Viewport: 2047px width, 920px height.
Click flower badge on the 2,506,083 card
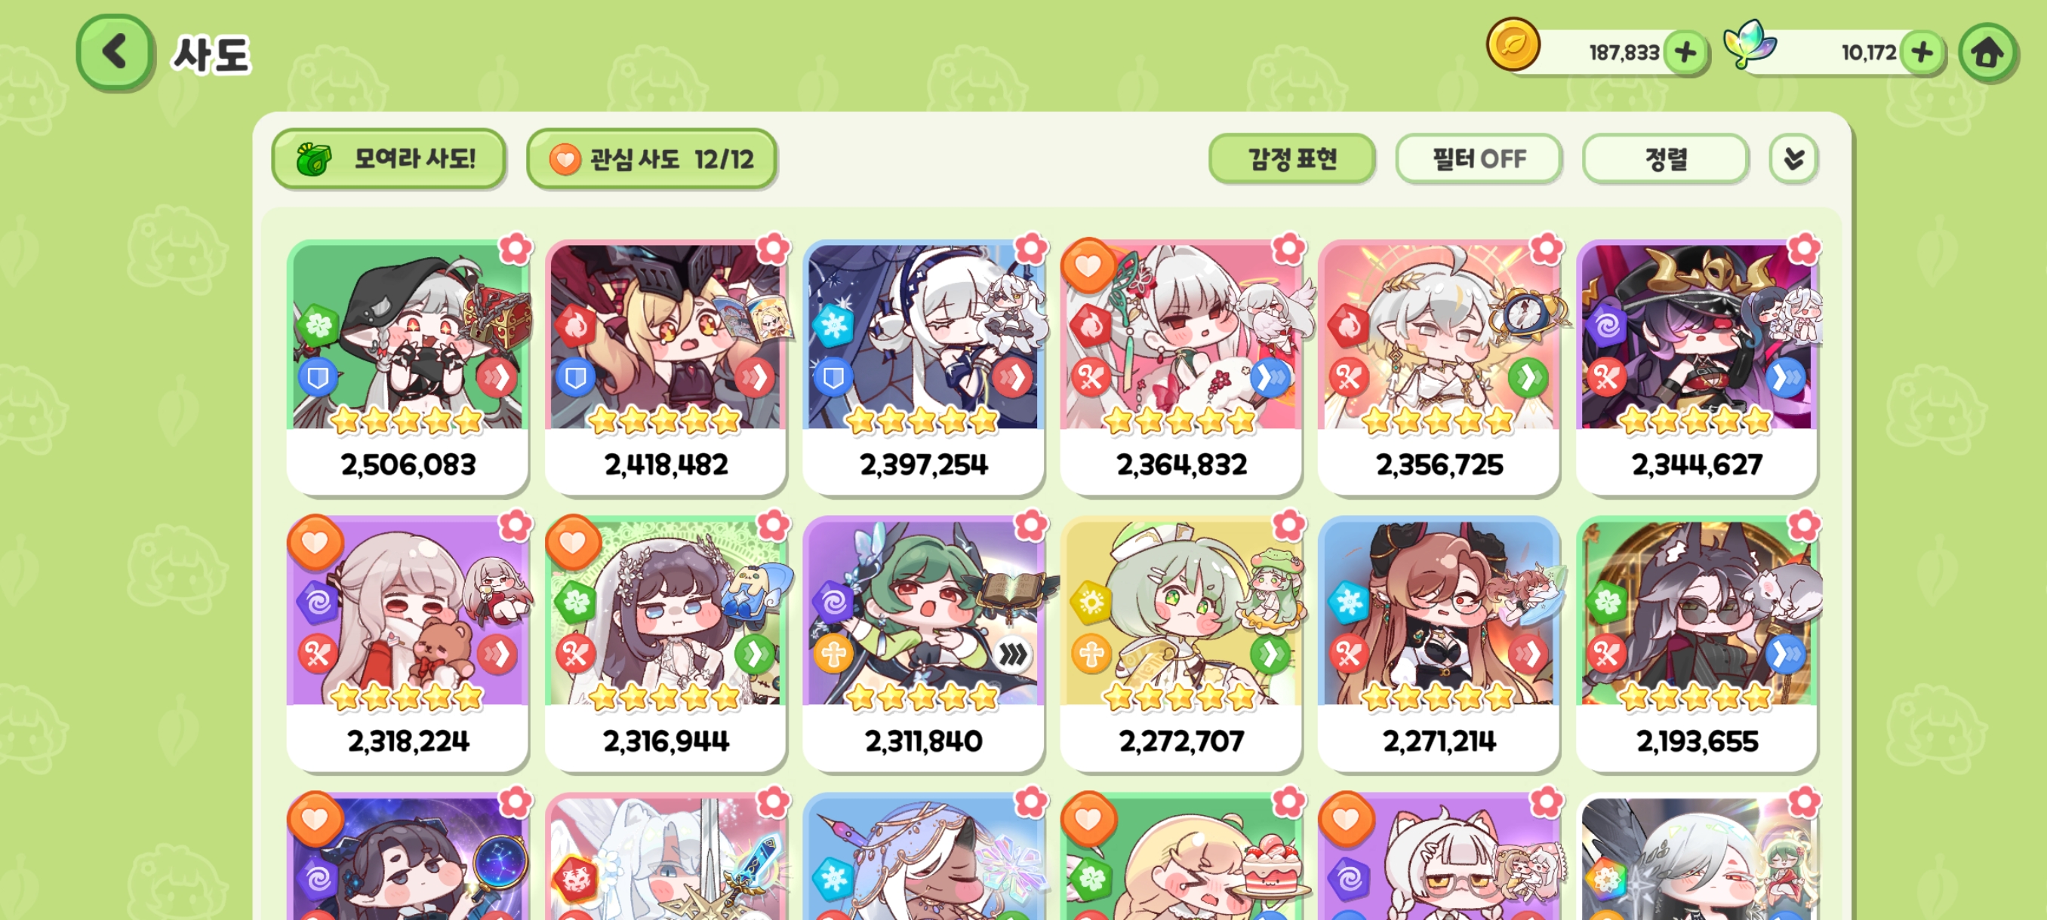[x=516, y=248]
